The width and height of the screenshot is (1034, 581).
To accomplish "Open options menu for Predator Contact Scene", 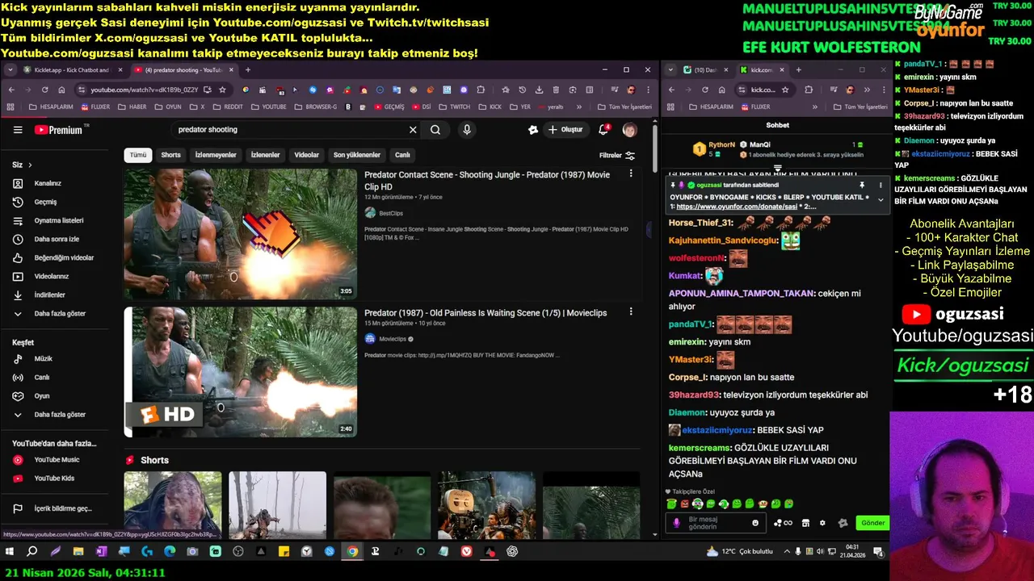I will coord(631,173).
